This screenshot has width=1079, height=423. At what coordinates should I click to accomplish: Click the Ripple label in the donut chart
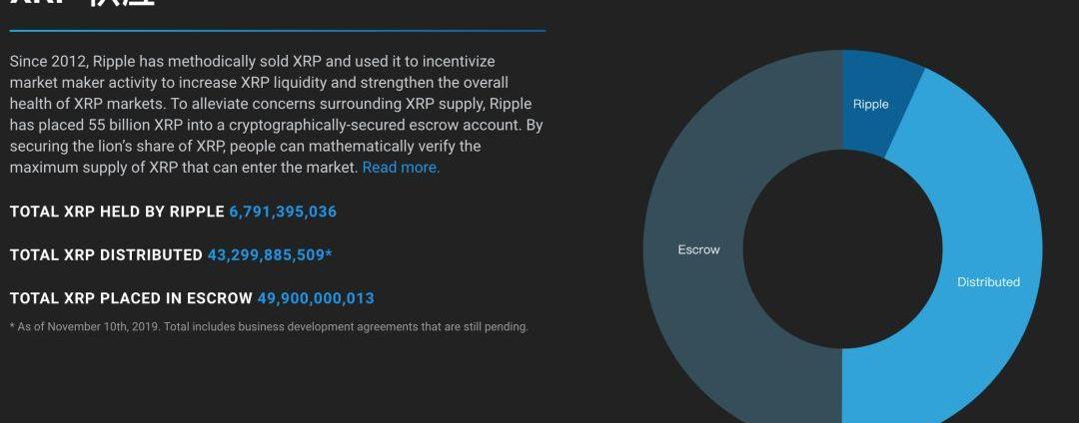[870, 105]
